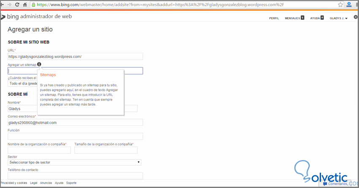Image resolution: width=359 pixels, height=188 pixels.
Task: Click the SOBRE MI SITIO WEB heading
Action: [29, 42]
